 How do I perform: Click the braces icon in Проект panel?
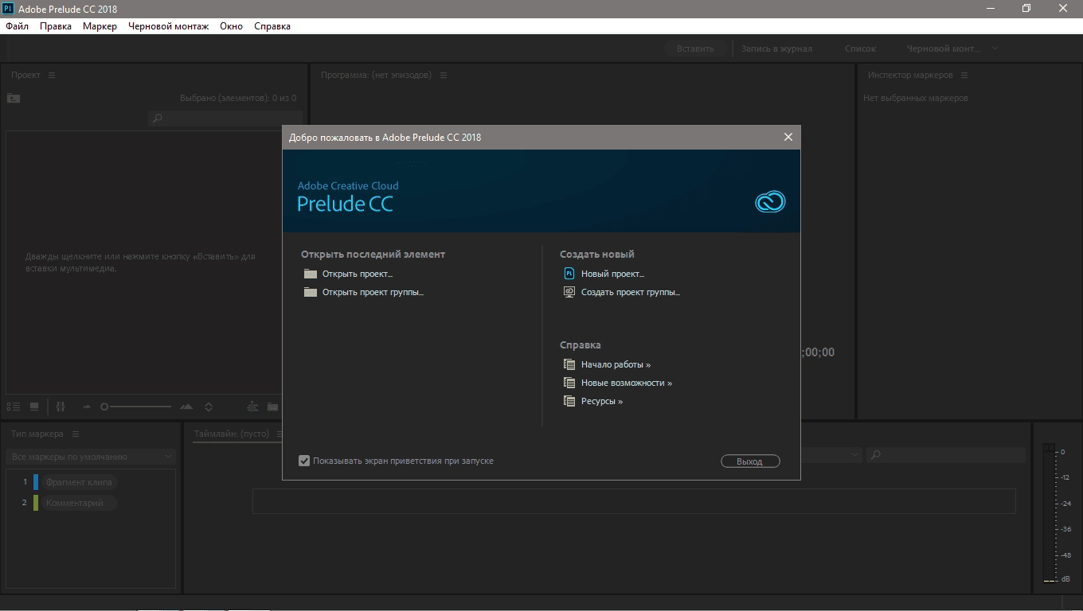tap(61, 407)
